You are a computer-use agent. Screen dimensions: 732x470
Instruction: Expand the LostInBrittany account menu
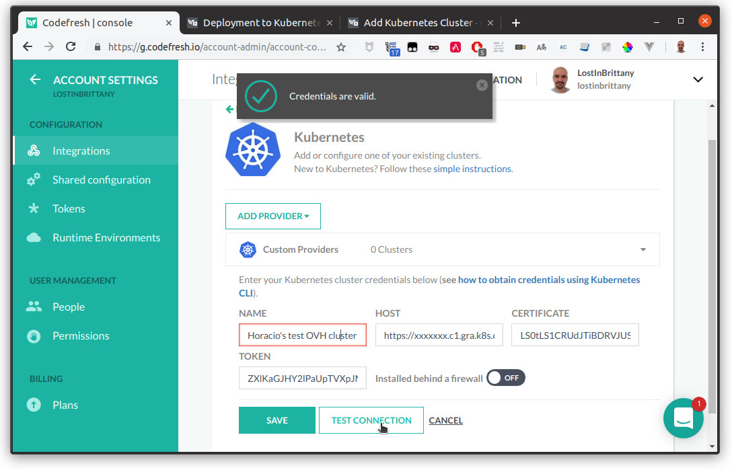point(698,79)
